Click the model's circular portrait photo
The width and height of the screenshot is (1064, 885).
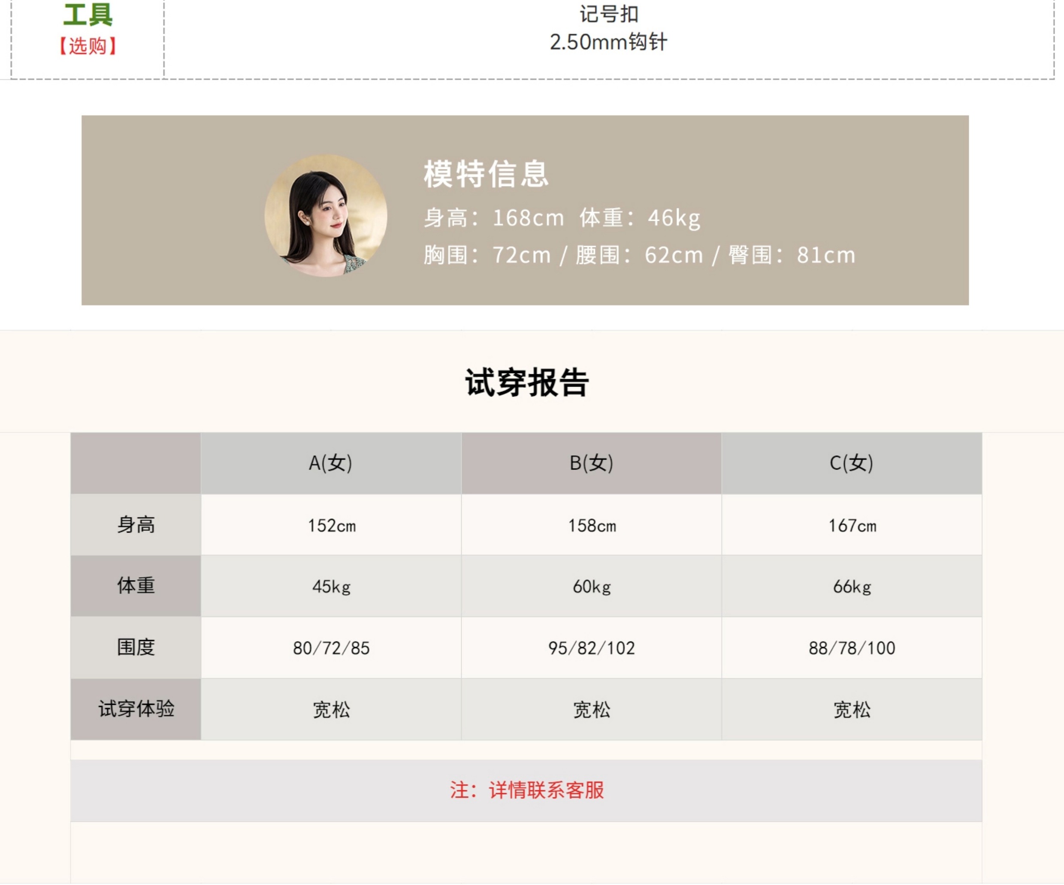(326, 216)
